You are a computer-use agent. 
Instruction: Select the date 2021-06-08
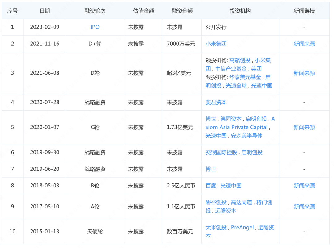point(45,73)
